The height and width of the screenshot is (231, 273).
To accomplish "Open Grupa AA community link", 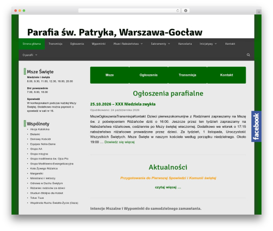I will click(36, 149).
